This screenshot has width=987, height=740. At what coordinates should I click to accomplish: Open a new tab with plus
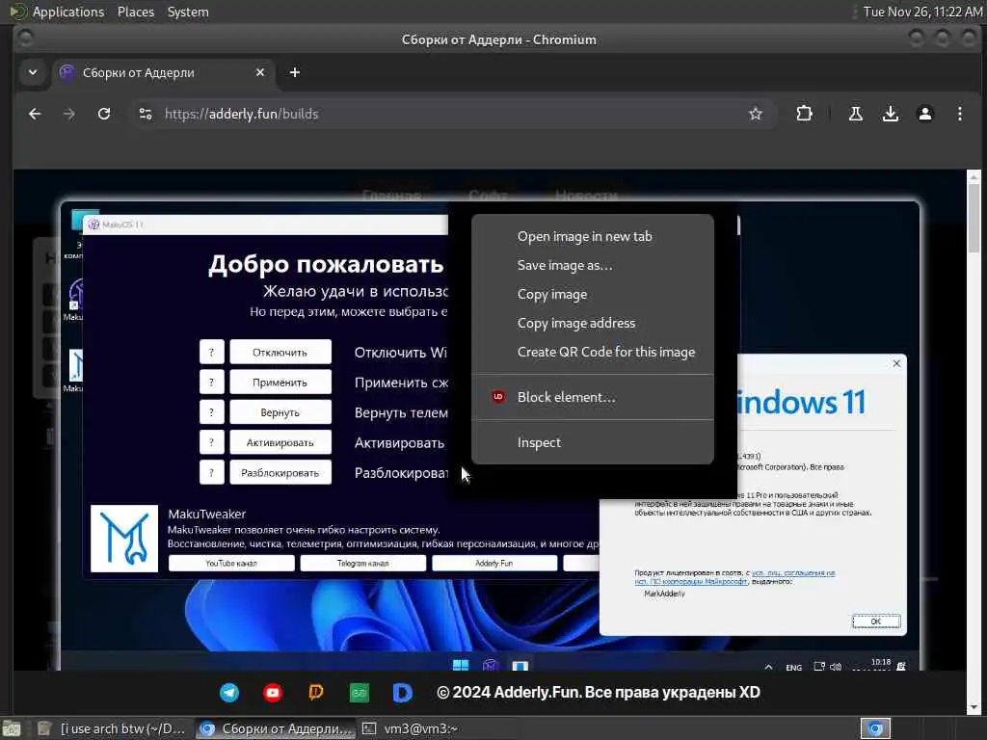295,72
